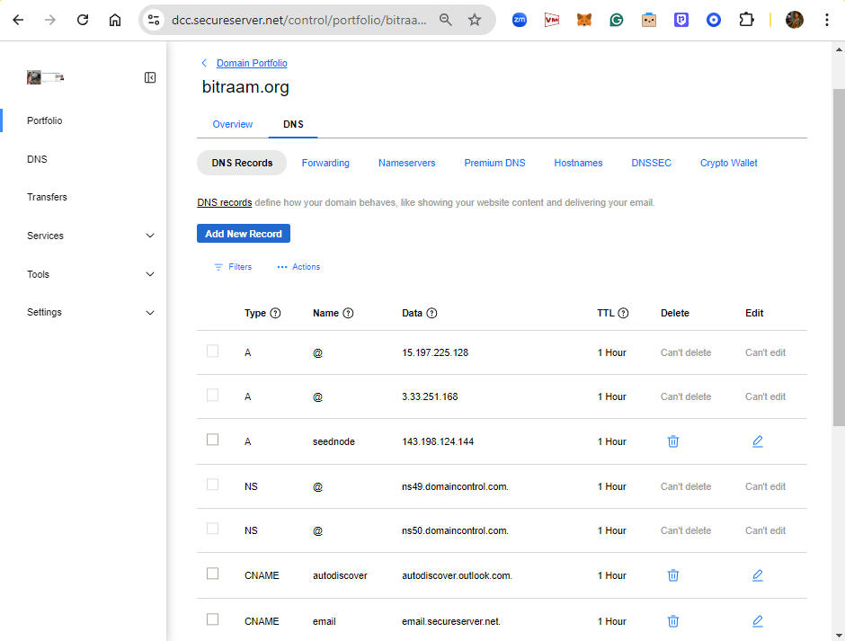Show help for Type column

click(275, 313)
